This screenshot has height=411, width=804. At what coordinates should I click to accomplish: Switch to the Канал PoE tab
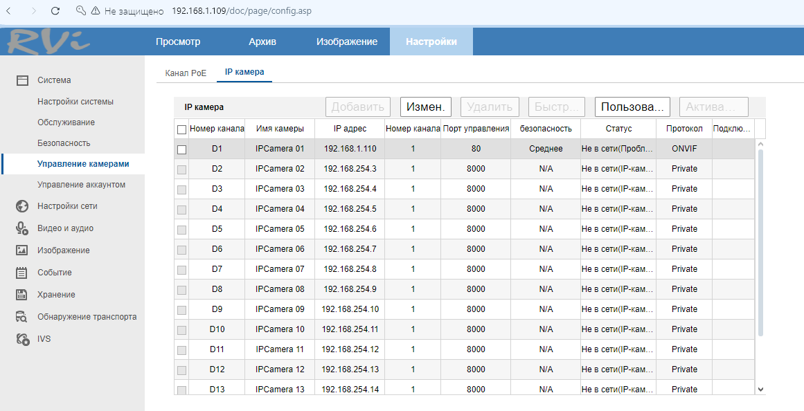pos(186,73)
